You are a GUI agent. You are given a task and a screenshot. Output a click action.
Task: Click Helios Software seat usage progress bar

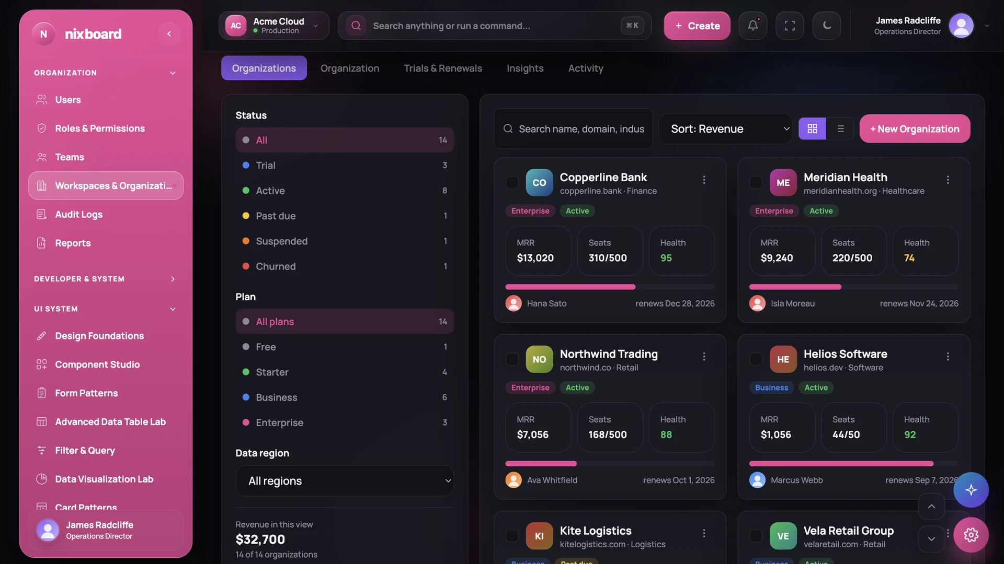[x=853, y=464]
